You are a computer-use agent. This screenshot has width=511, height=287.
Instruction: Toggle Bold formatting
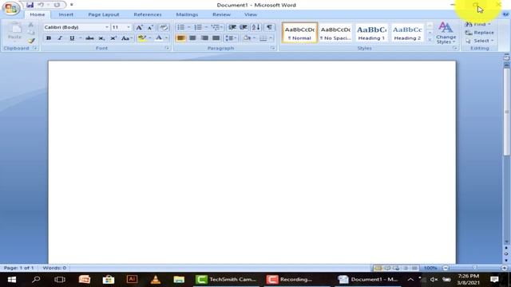pyautogui.click(x=49, y=38)
